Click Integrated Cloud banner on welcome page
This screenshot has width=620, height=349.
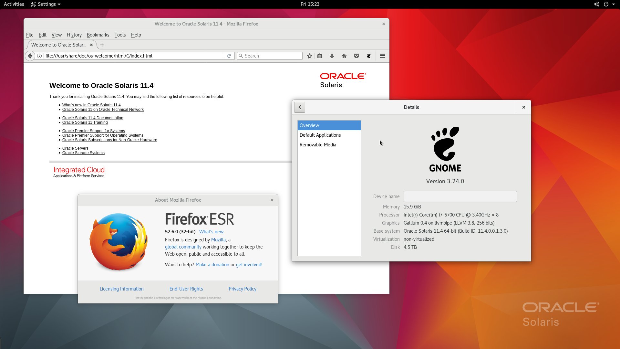[79, 172]
